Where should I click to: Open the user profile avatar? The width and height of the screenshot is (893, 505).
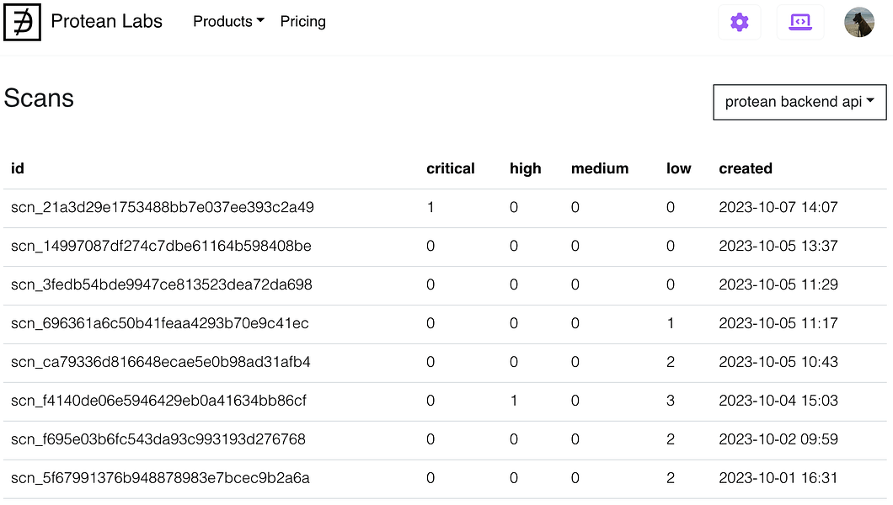(858, 22)
